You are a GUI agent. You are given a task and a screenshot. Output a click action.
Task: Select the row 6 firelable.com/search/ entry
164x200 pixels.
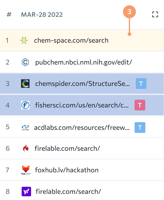tap(82, 148)
